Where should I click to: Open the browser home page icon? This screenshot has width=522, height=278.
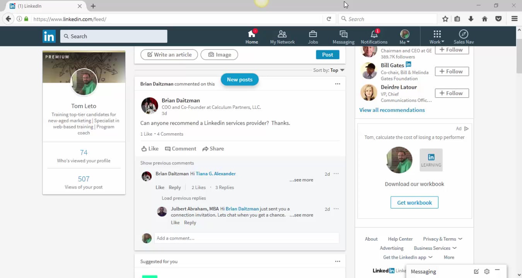(484, 19)
